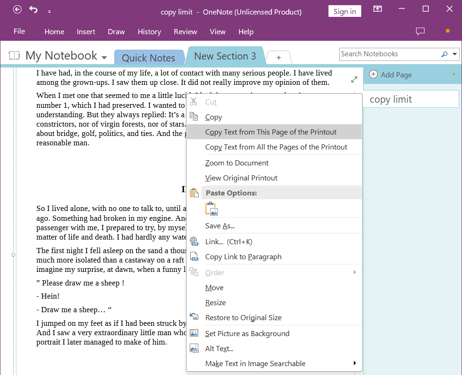The height and width of the screenshot is (375, 462).
Task: Select Copy Text from All the Pages
Action: coord(274,147)
